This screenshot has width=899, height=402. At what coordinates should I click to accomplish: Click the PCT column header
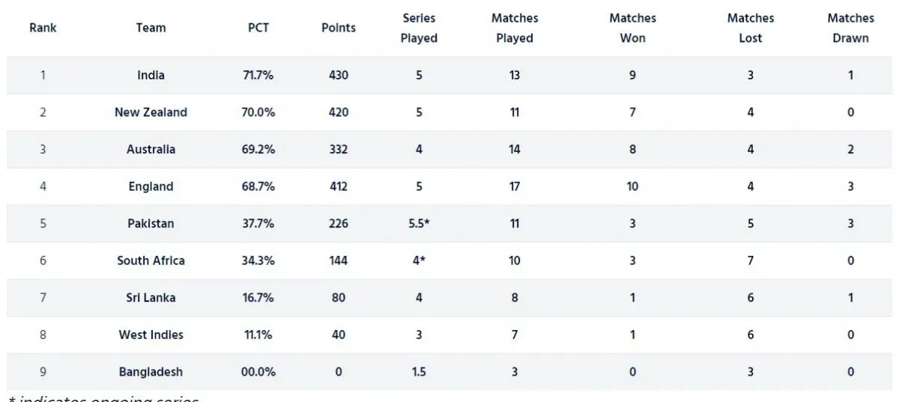pos(258,28)
